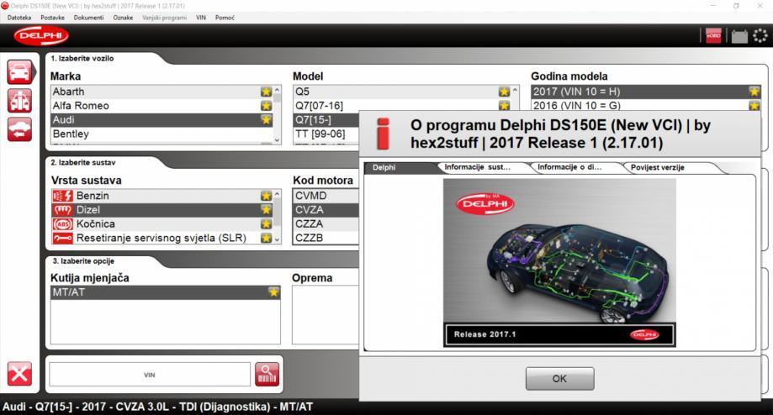Open the heavy-duty truck sidebar icon
The image size is (773, 415).
[x=19, y=101]
